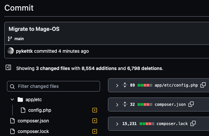
Task: Expand all lines in app/etc/config.php diff
Action: click(x=125, y=85)
